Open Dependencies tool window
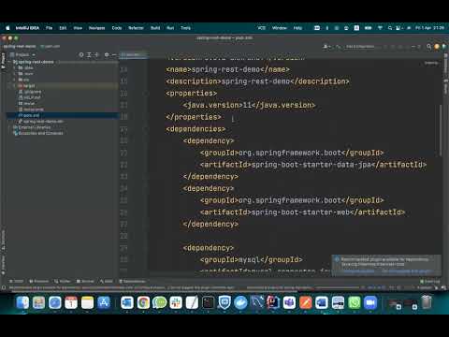 (x=132, y=281)
